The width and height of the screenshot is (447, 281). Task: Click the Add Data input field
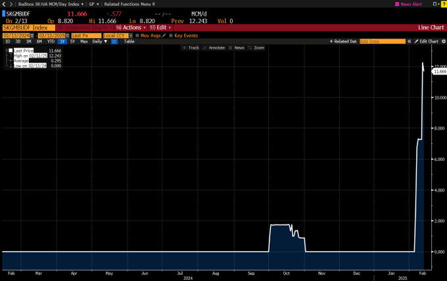pos(382,41)
